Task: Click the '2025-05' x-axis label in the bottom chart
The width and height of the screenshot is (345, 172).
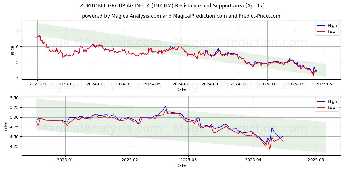Action: pyautogui.click(x=316, y=160)
